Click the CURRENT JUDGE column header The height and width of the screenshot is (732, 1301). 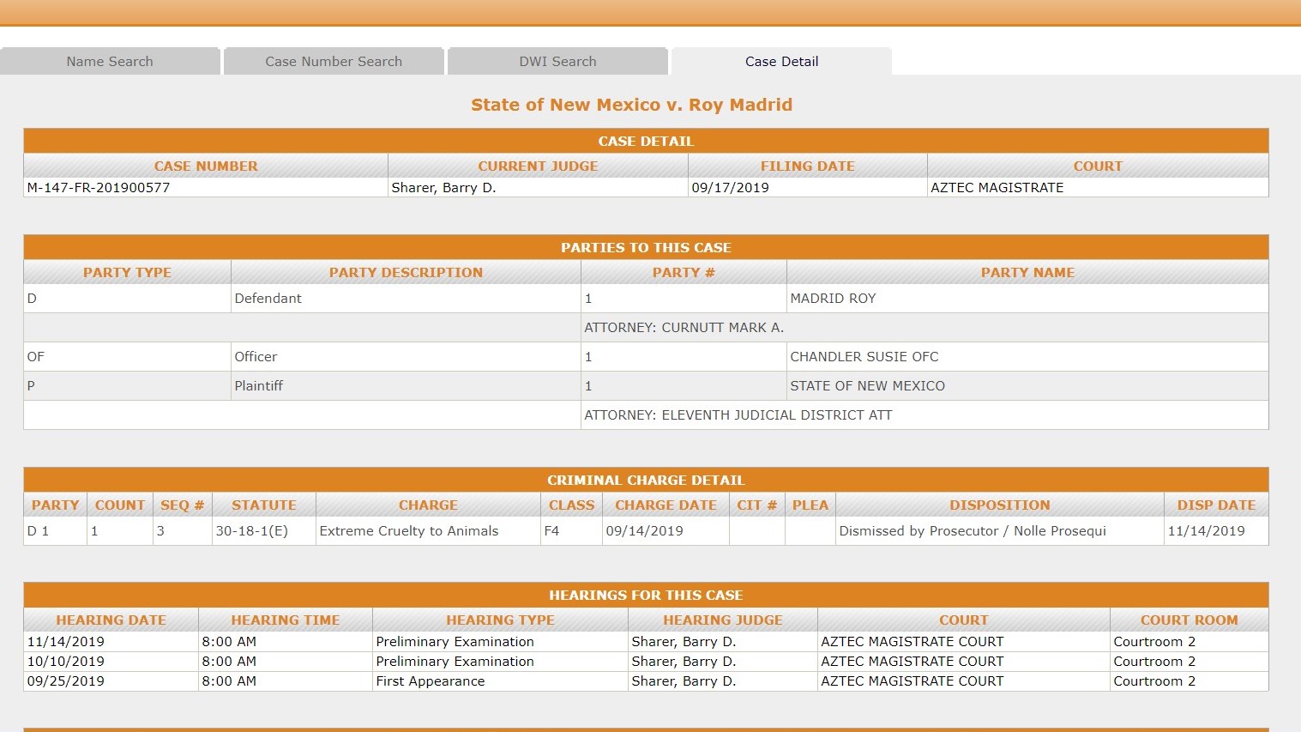tap(538, 166)
